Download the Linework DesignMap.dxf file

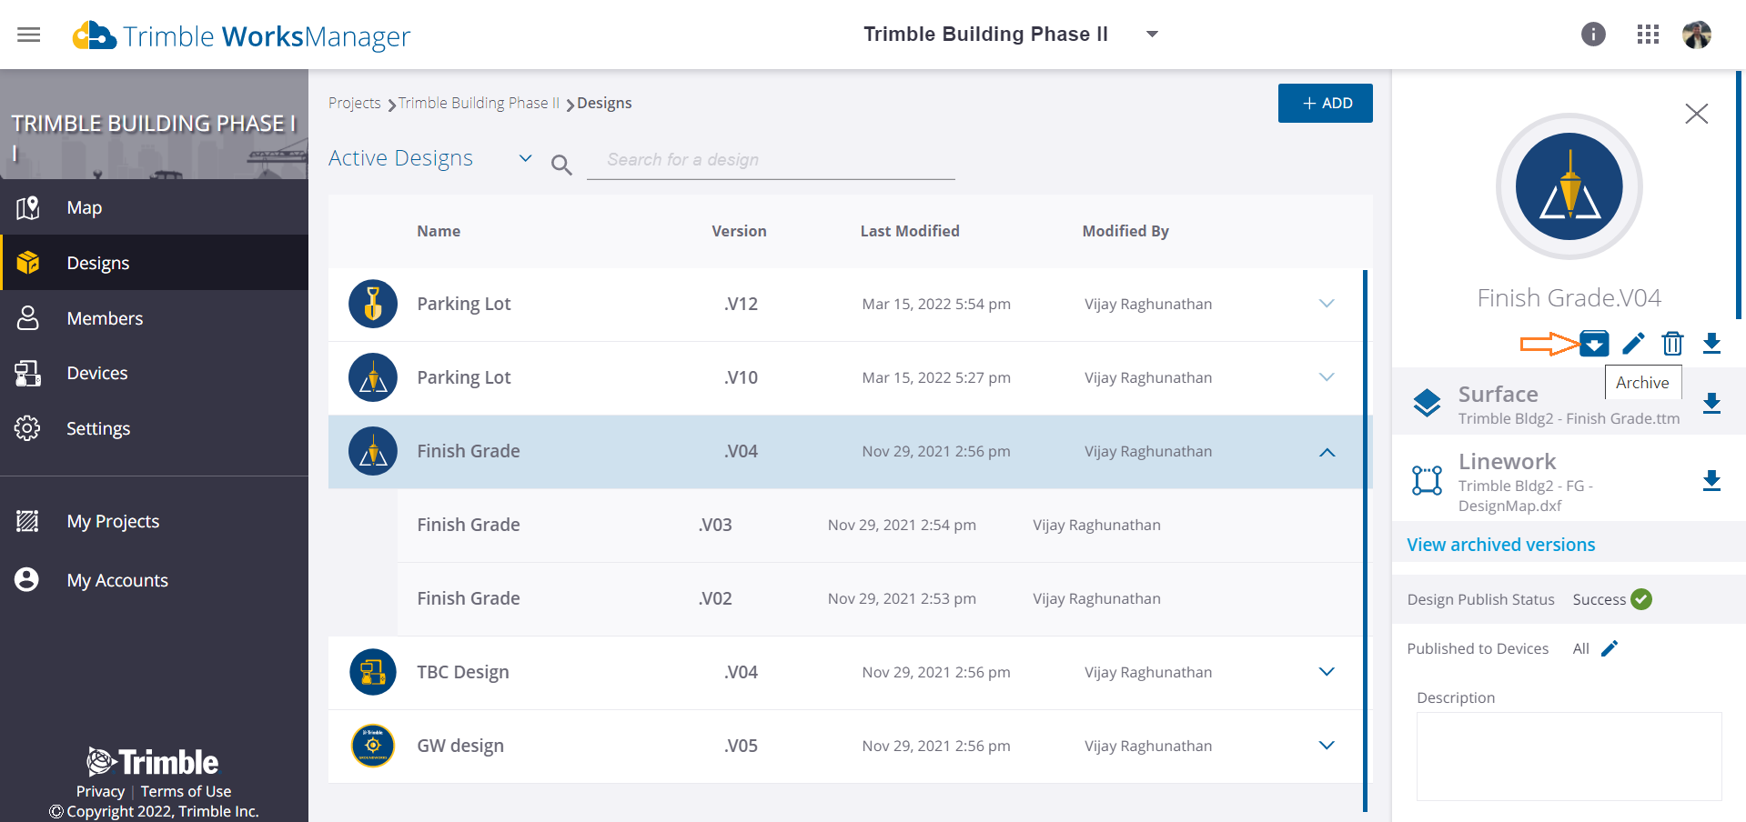point(1712,481)
